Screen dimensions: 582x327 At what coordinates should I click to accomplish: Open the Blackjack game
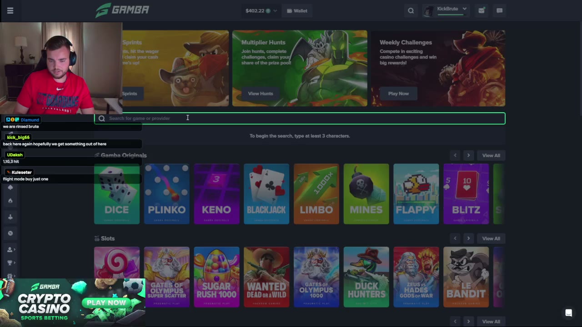tap(266, 194)
